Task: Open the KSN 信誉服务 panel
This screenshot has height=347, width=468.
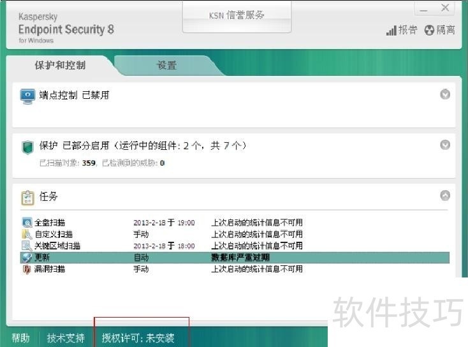Action: tap(237, 15)
